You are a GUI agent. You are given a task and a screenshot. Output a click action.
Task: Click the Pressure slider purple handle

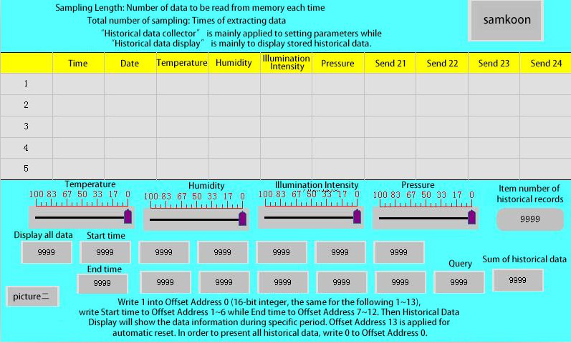(471, 217)
